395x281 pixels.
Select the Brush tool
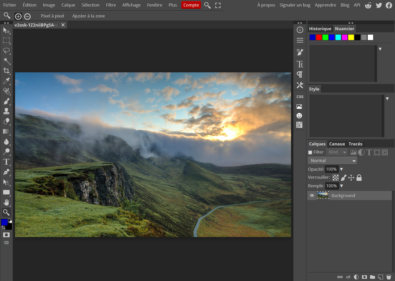(x=6, y=101)
